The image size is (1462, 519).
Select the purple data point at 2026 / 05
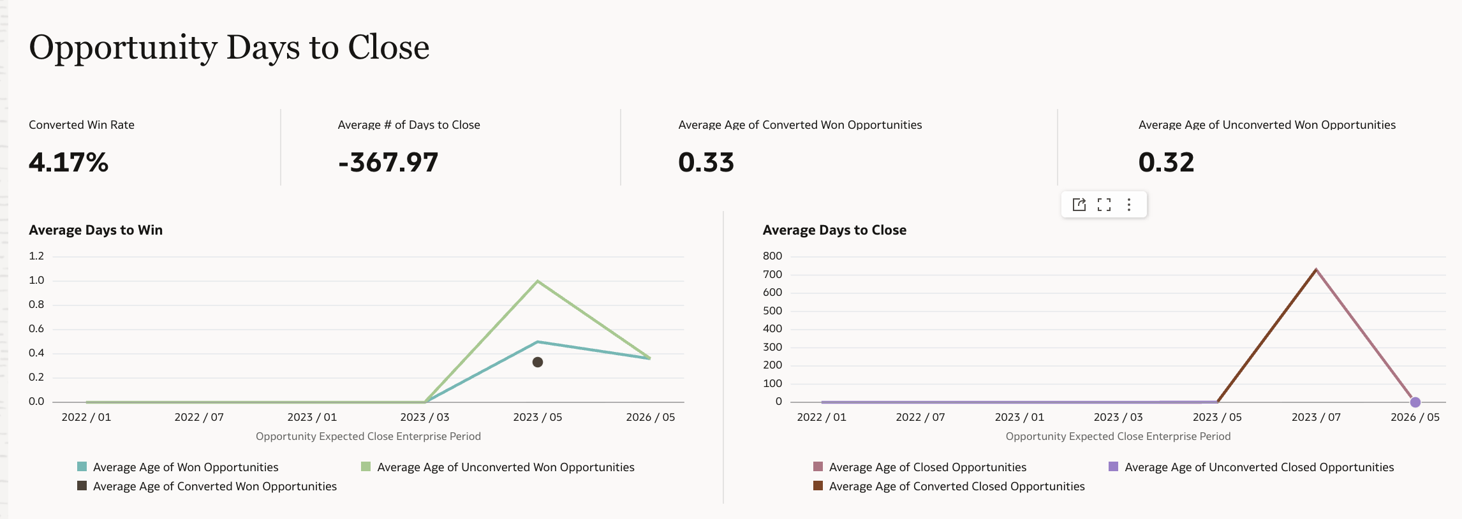1415,402
